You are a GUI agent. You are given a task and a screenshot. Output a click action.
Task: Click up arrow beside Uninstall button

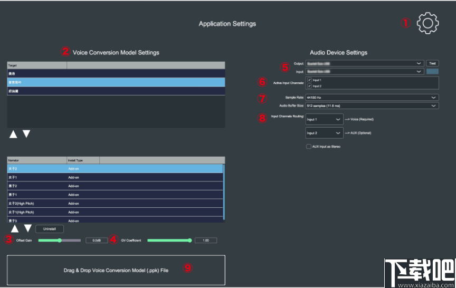(15, 228)
